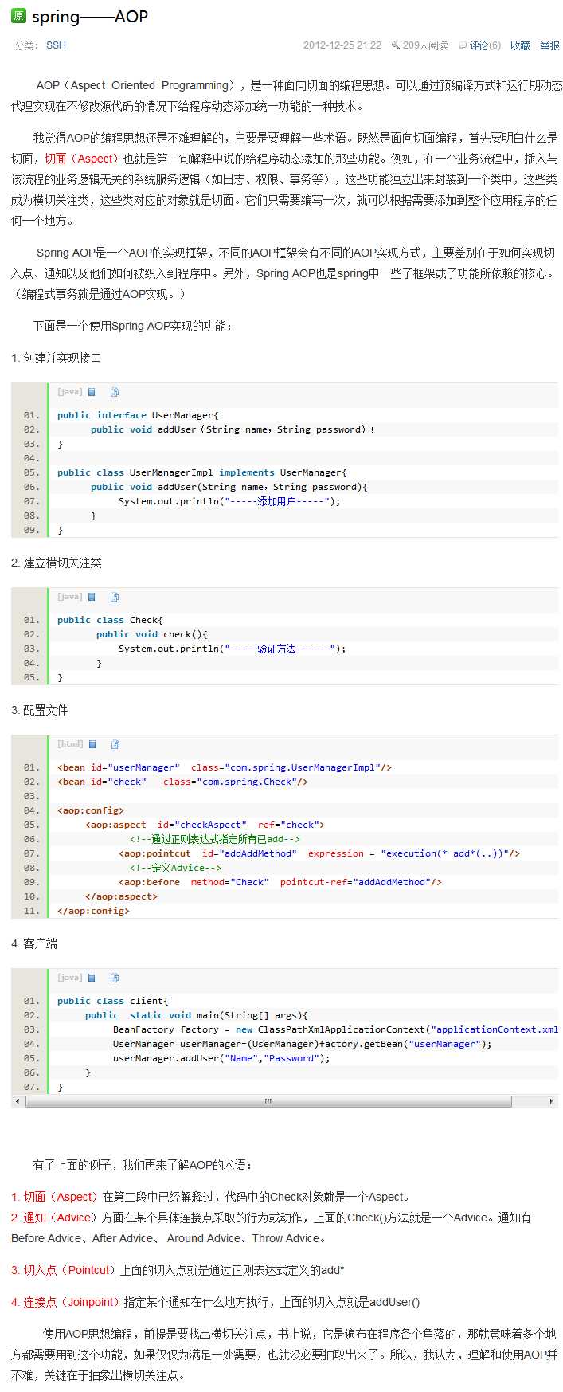Click the comment bubble icon before 评论(6)
This screenshot has height=1392, width=563.
click(462, 46)
